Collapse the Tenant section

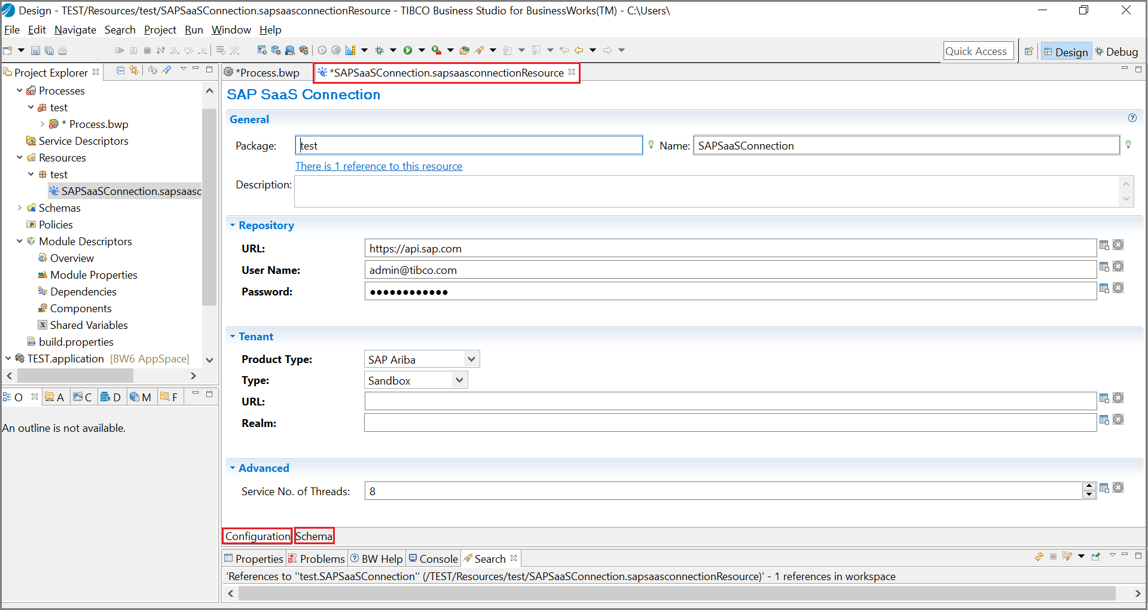233,337
